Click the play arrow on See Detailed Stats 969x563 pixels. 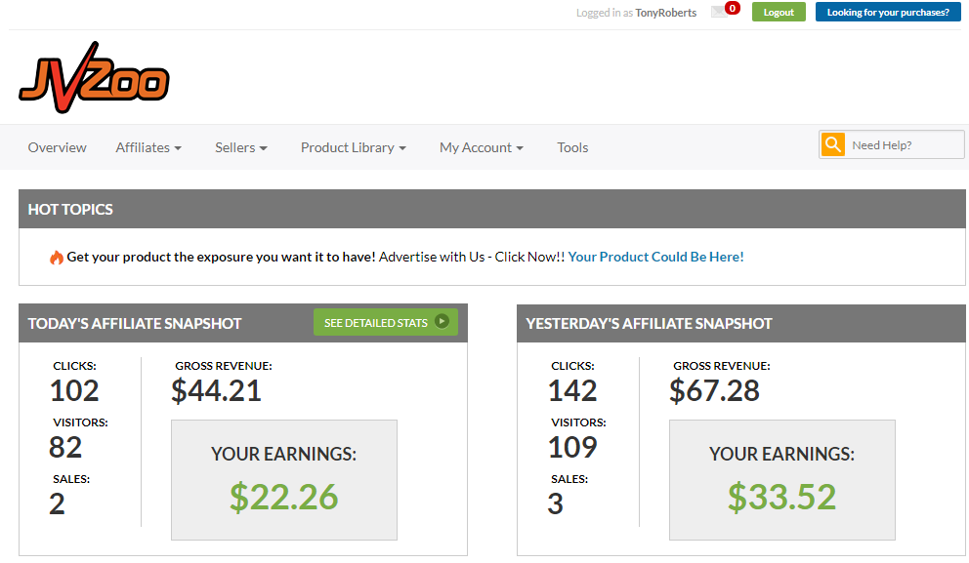442,322
